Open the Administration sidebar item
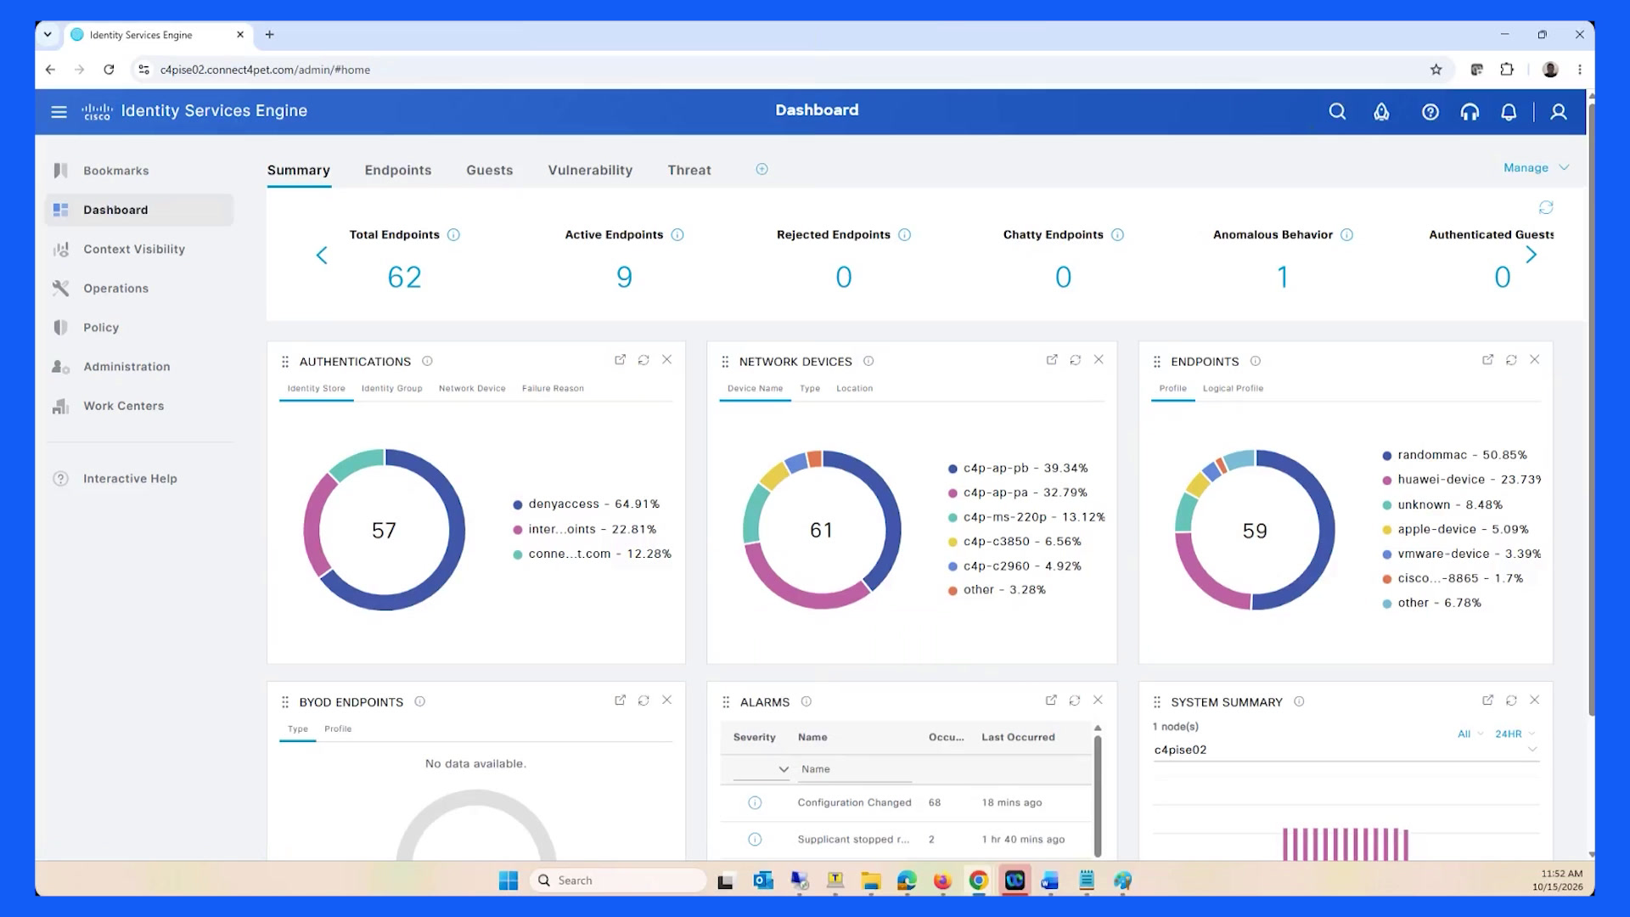The width and height of the screenshot is (1630, 917). pos(126,366)
